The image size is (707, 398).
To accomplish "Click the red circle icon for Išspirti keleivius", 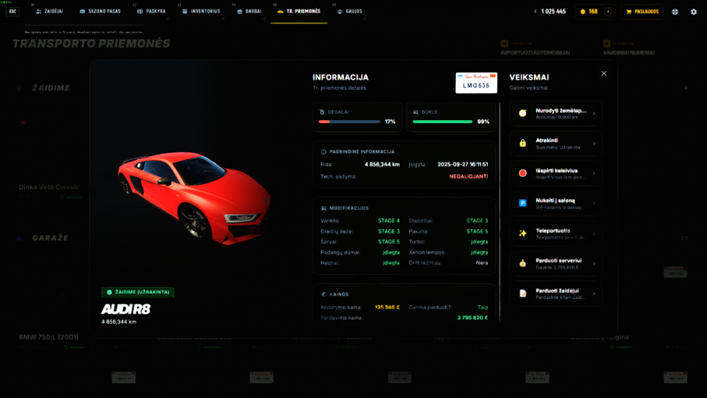I will (522, 173).
